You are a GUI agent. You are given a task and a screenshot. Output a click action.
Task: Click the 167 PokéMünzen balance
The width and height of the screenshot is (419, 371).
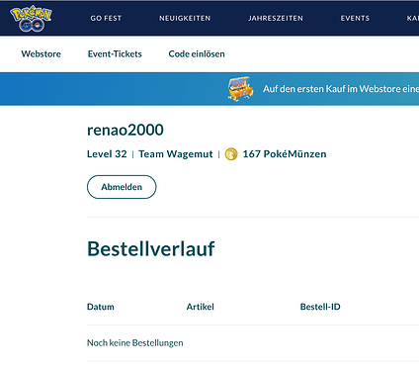285,154
